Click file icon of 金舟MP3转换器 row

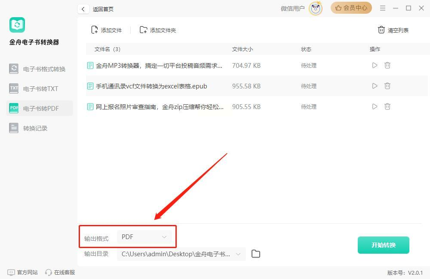point(90,66)
